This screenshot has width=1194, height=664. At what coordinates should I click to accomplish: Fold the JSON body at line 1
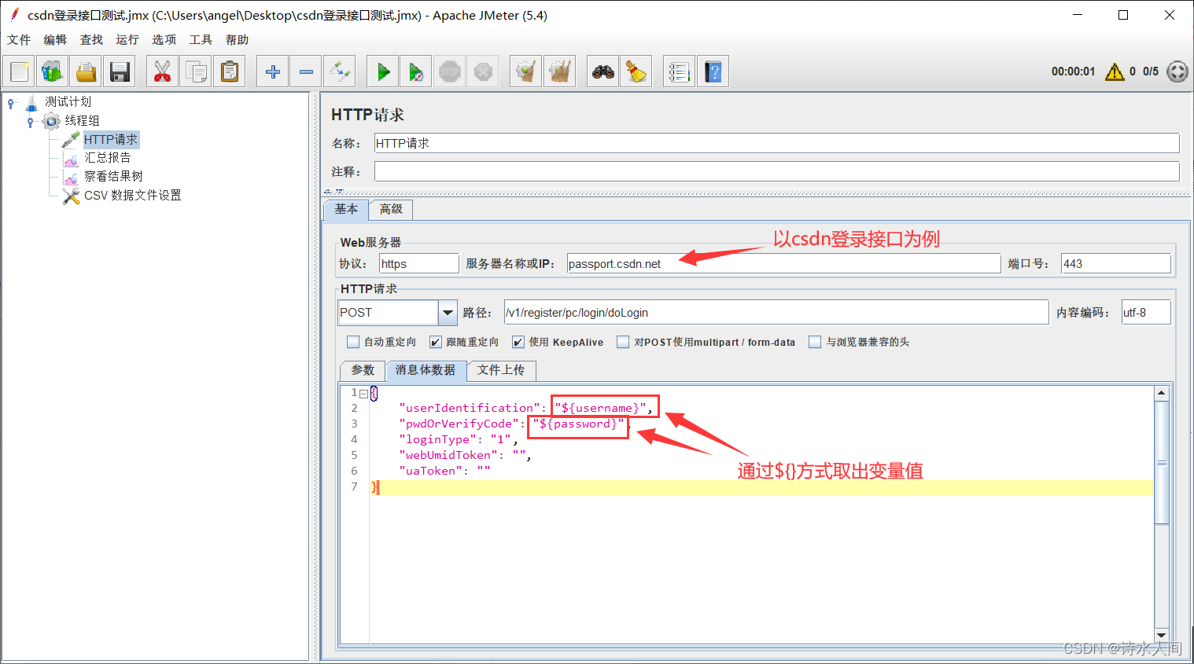click(363, 393)
